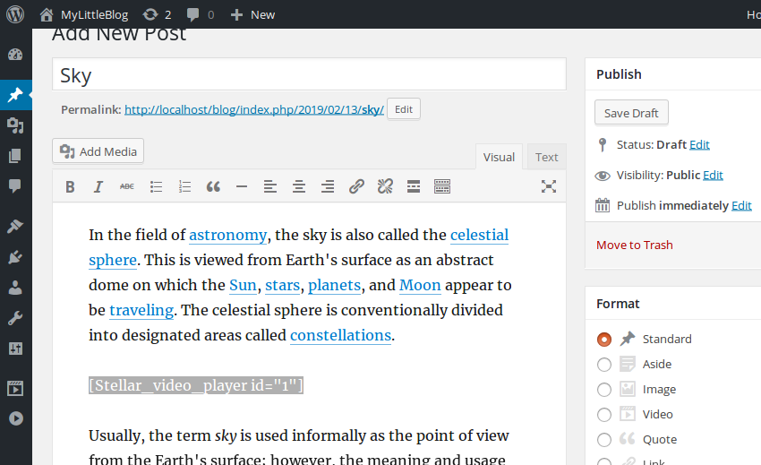The image size is (761, 465).
Task: Insert a Read More tag
Action: pos(414,186)
